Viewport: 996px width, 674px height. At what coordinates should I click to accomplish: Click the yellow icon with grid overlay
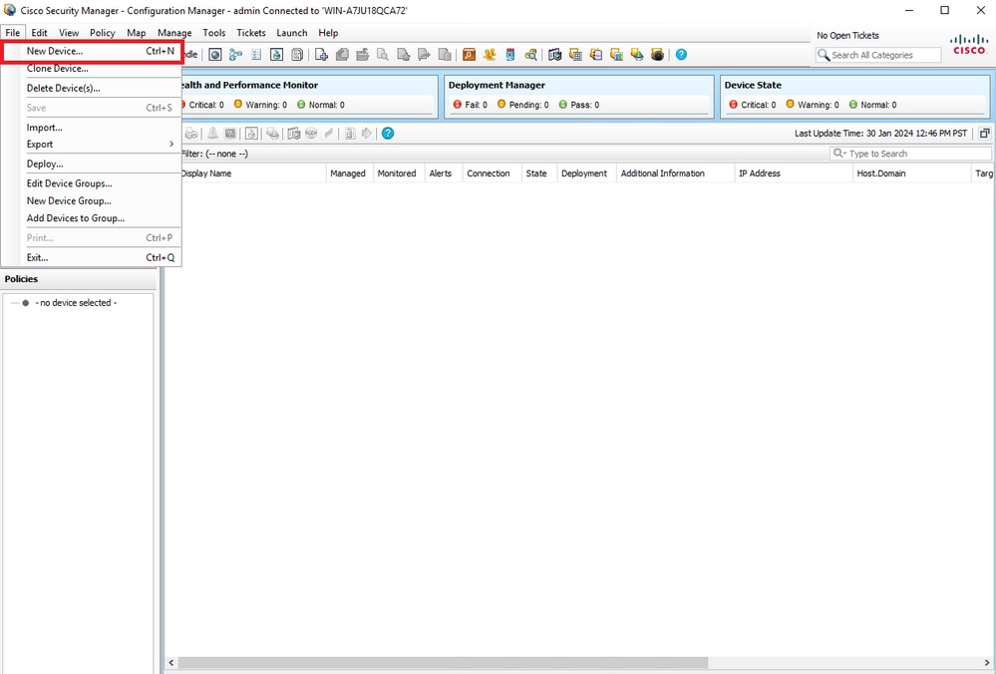(x=575, y=55)
